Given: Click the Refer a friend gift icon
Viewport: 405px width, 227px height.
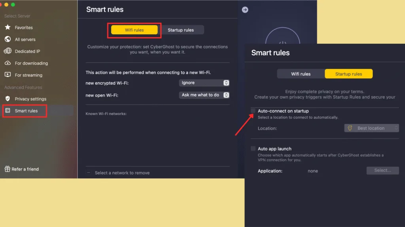Looking at the screenshot, I should [7, 169].
